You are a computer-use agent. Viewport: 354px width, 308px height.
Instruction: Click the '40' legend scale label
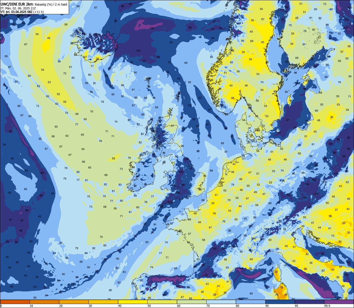coord(120,306)
